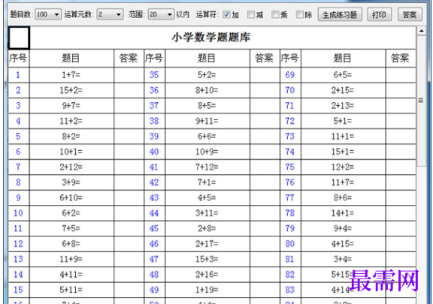433x304 pixels.
Task: Select question cell 11+7=
Action: pos(343,182)
